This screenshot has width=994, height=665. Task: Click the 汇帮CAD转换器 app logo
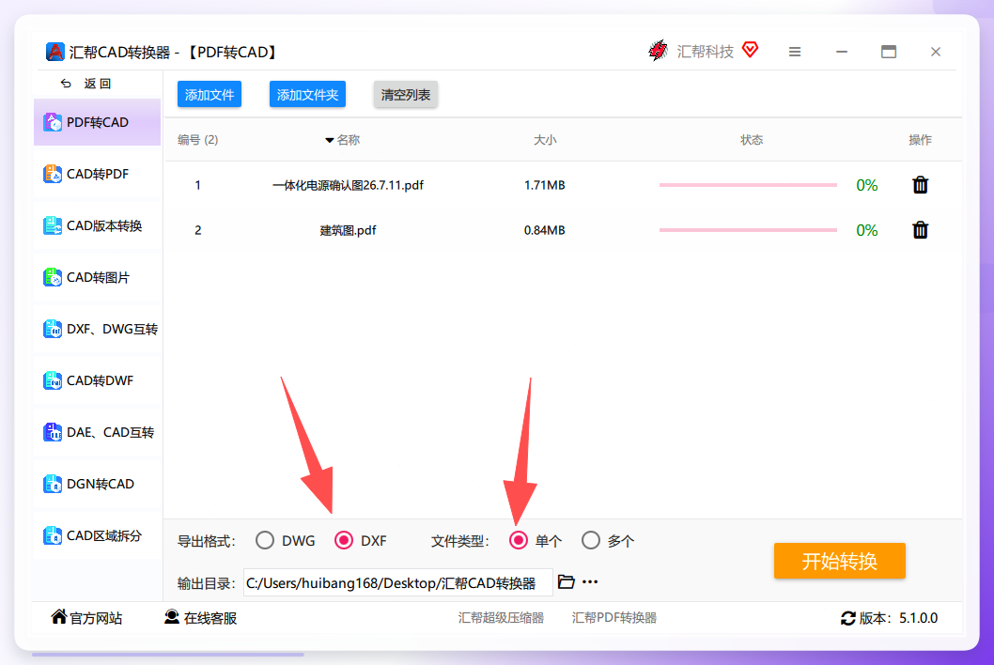coord(55,52)
